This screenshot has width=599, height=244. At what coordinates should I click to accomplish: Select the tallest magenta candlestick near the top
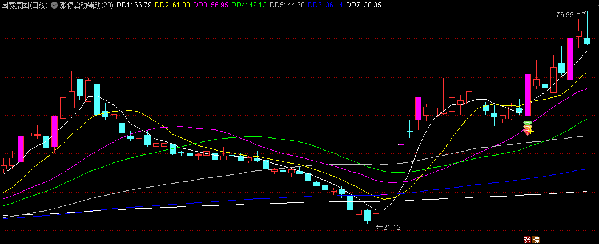[x=570, y=59]
